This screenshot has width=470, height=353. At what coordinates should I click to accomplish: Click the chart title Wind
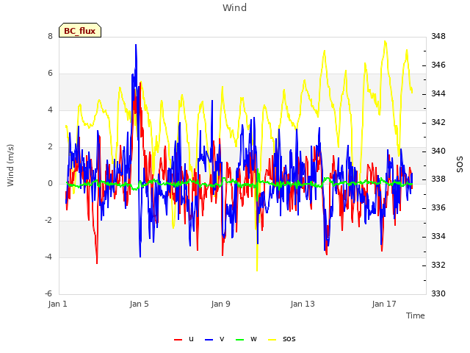(x=235, y=7)
